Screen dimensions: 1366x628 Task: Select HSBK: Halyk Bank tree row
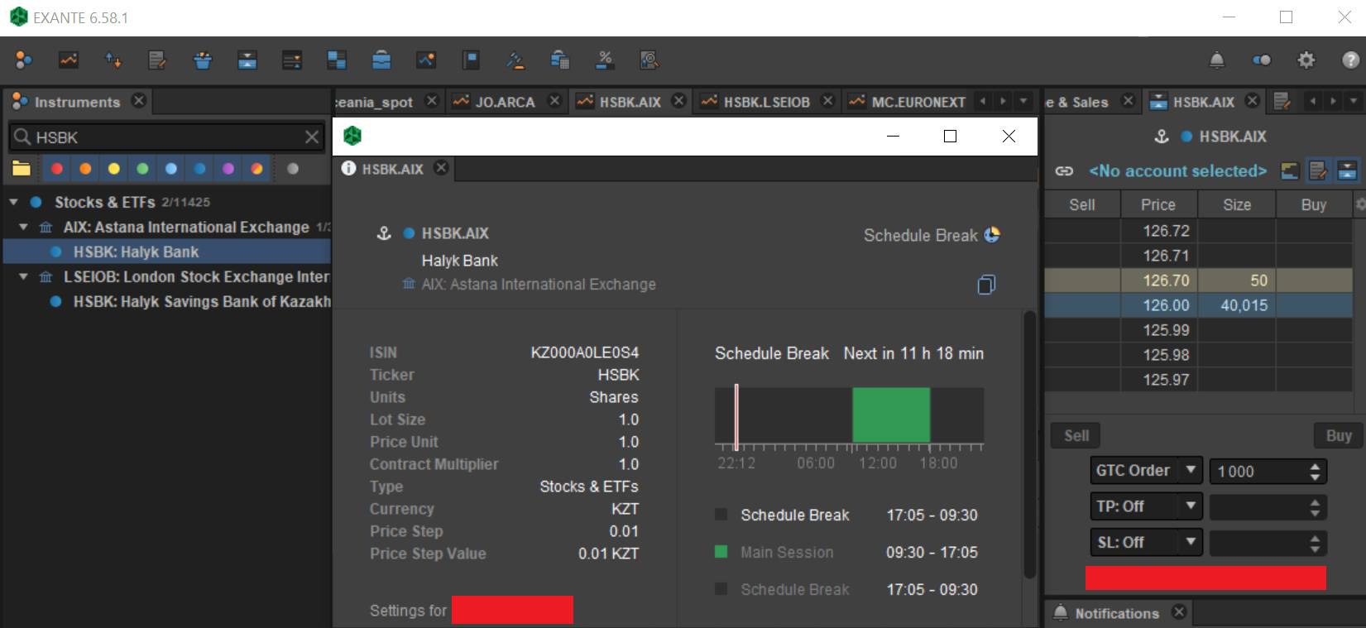[x=167, y=252]
